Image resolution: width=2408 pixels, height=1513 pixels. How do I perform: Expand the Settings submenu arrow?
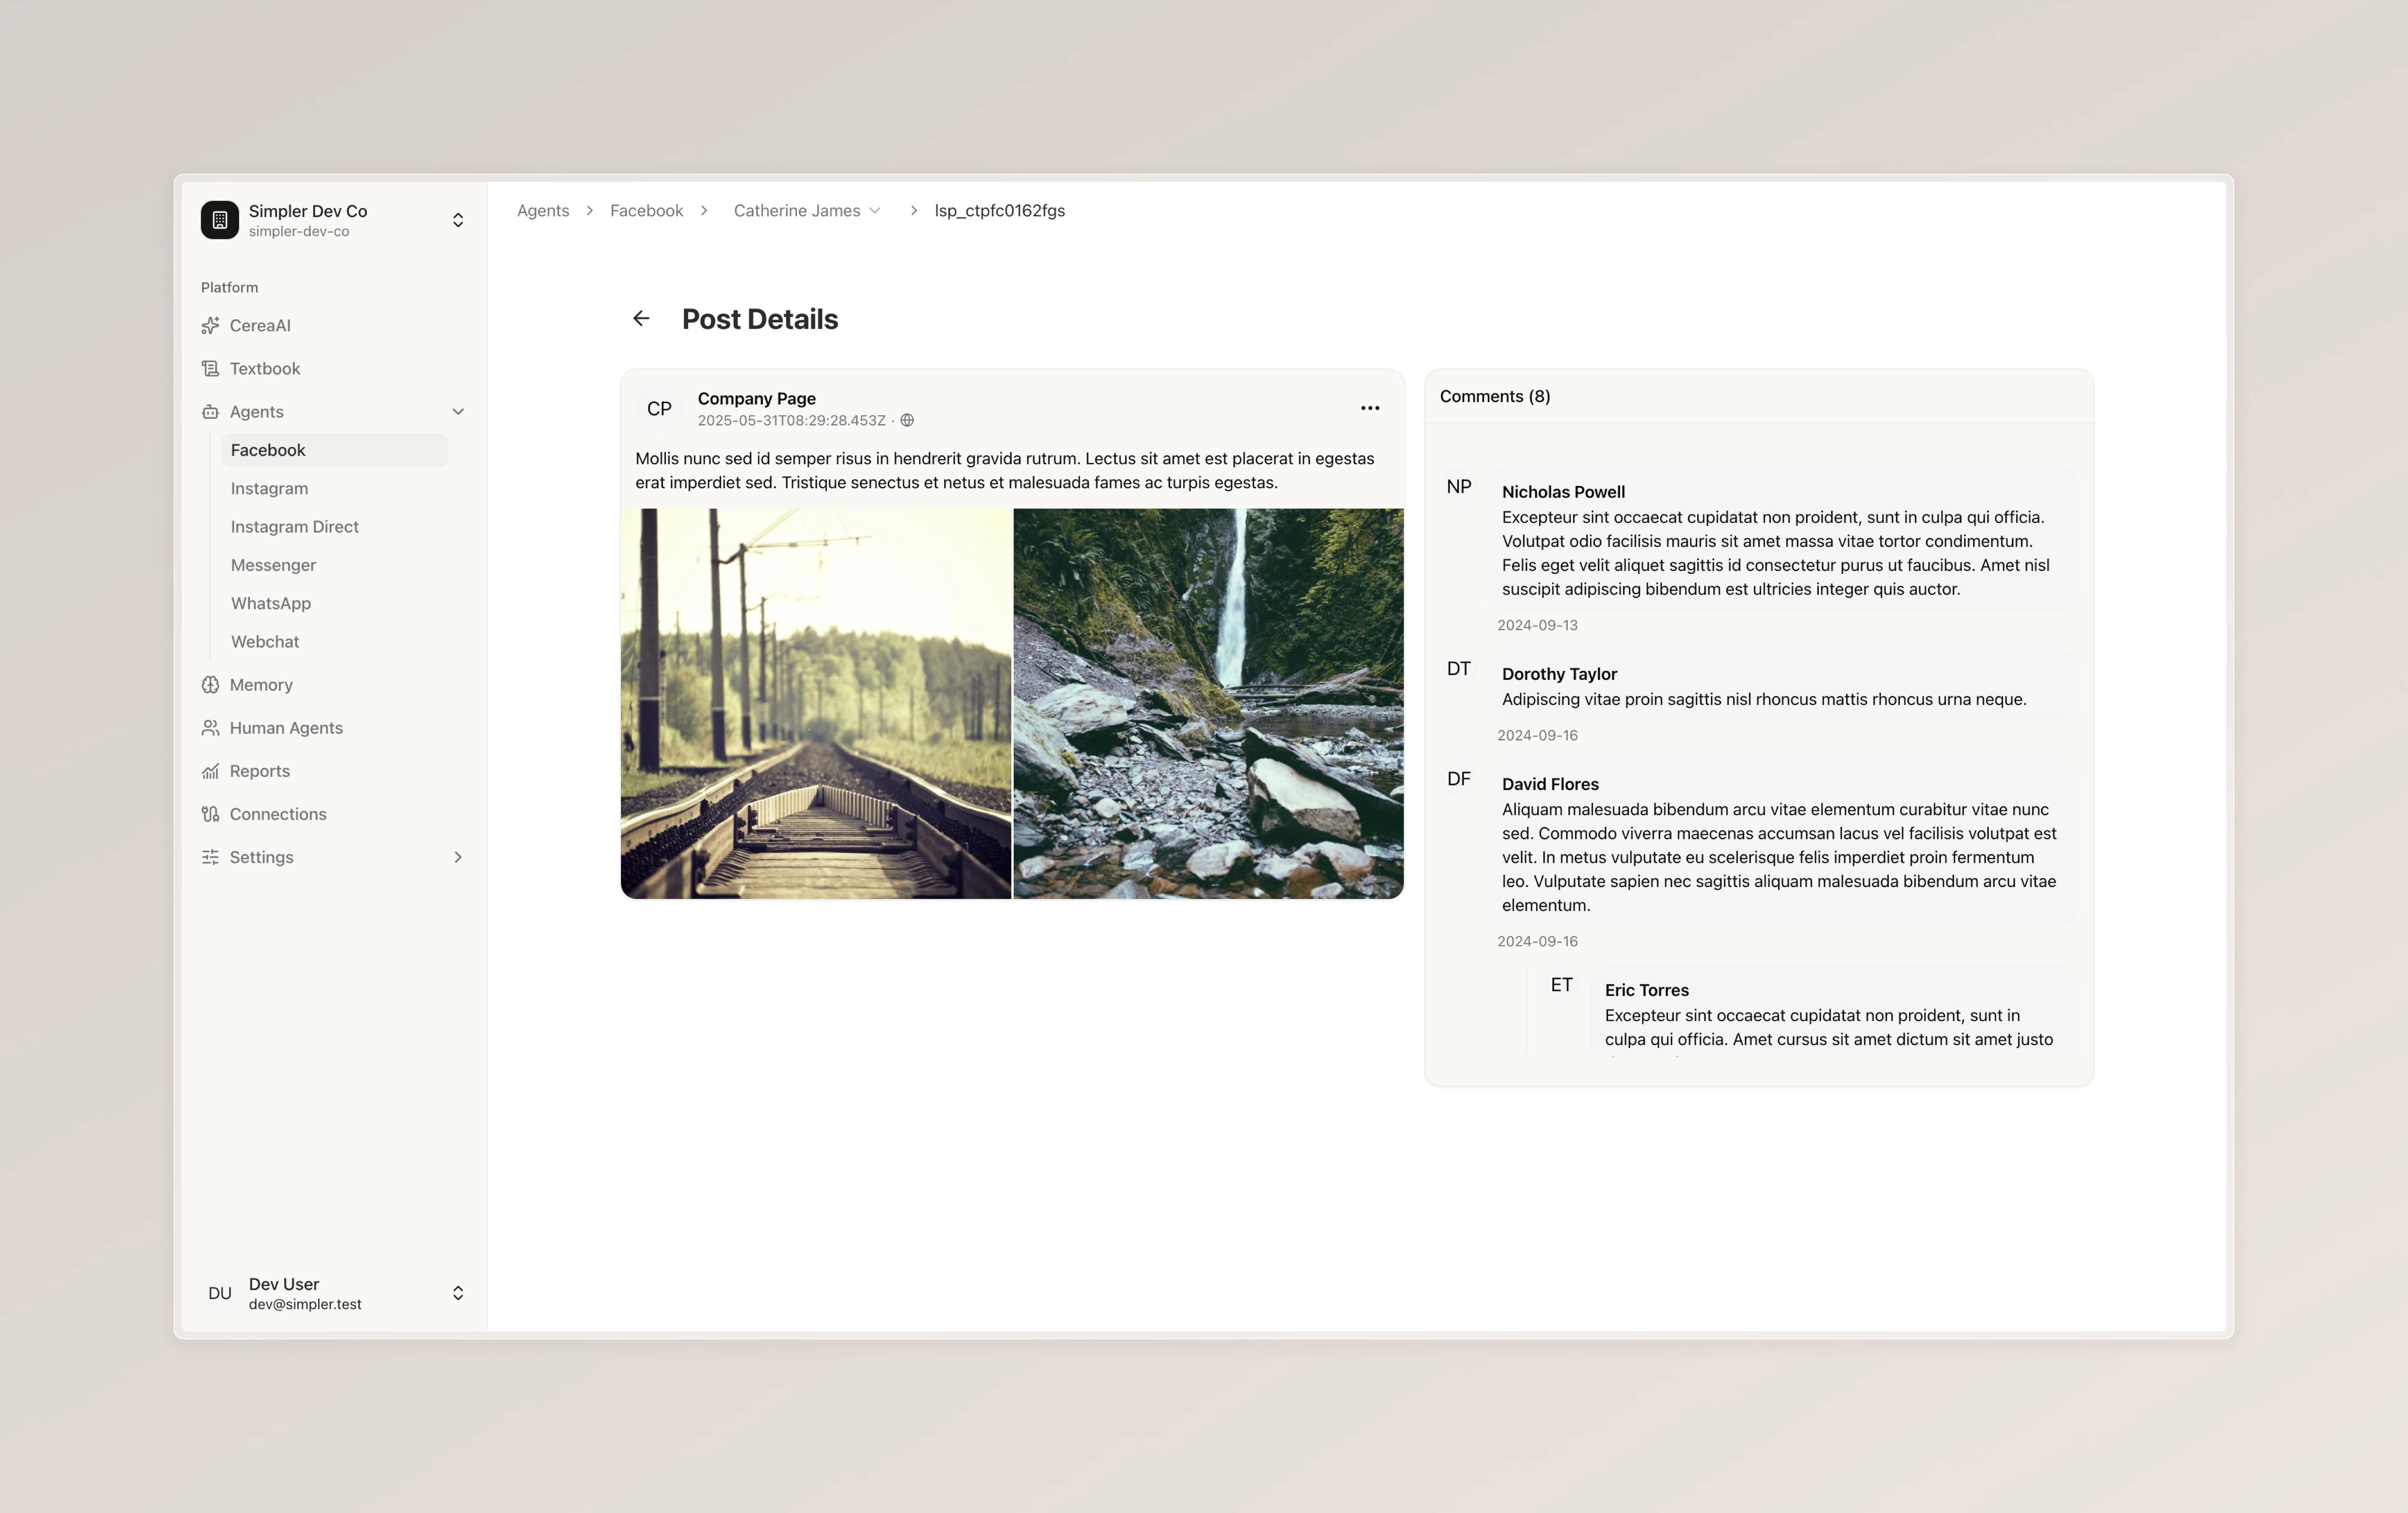(458, 857)
